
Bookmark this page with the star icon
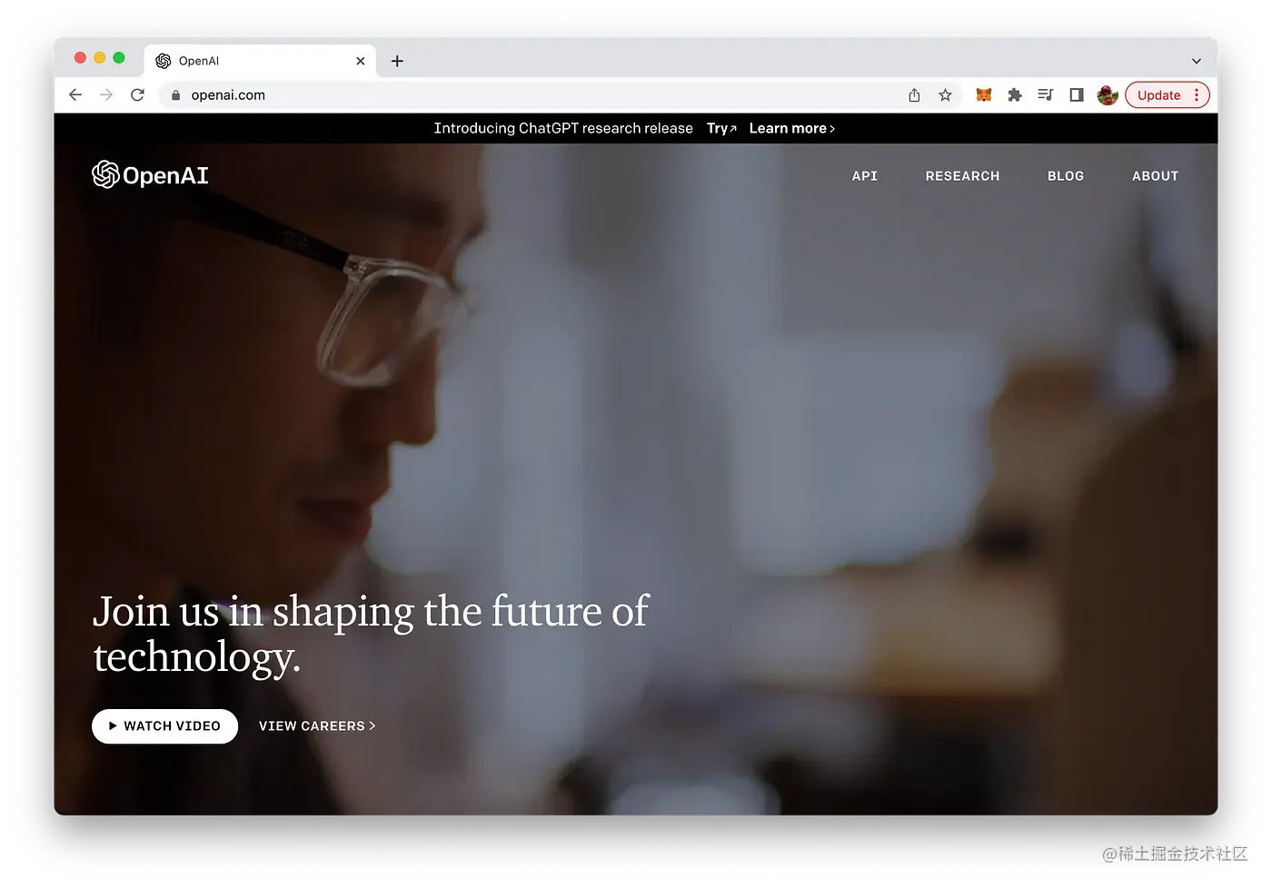945,94
